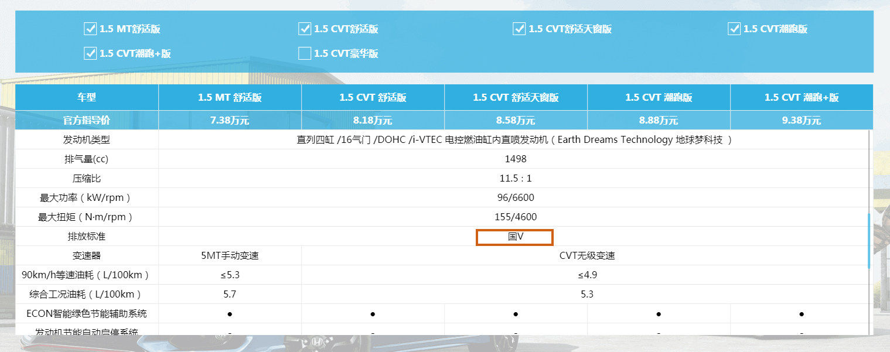
Task: Toggle the 1.5 CVT舒适天窗版 checkbox
Action: coord(519,29)
